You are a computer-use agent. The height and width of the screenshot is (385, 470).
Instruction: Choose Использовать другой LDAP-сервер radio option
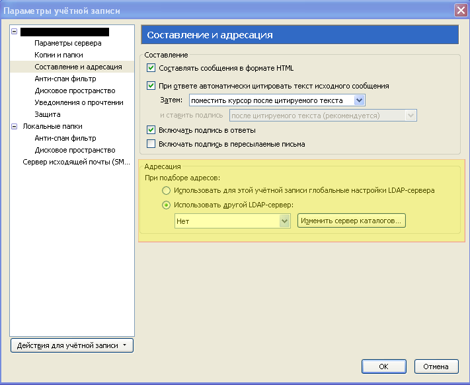coord(166,205)
